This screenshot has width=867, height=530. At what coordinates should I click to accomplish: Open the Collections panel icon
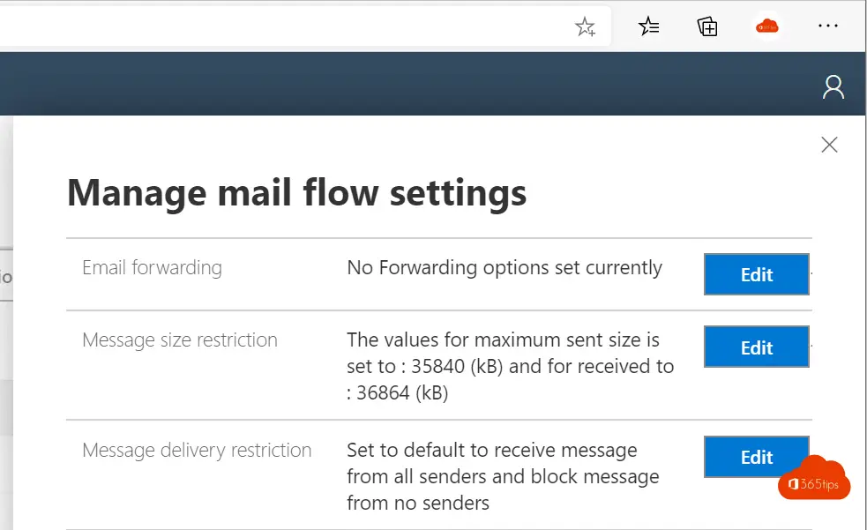(x=707, y=26)
